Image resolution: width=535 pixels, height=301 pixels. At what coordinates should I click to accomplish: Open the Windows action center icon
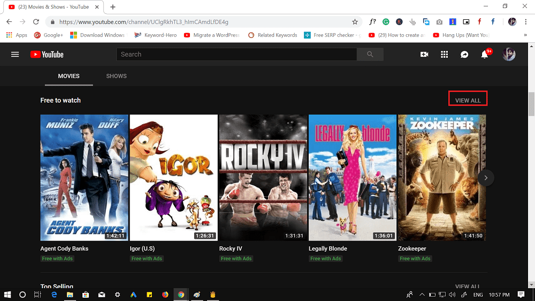(x=521, y=295)
